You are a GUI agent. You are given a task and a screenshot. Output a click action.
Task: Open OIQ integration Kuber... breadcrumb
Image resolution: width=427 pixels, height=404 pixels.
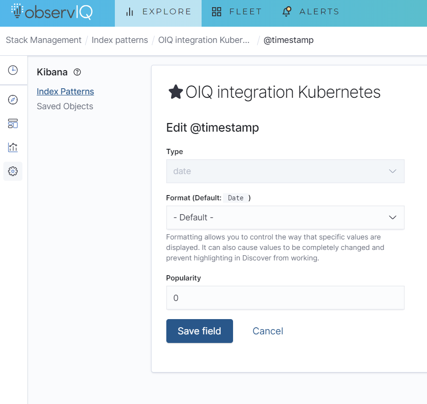[x=203, y=40]
